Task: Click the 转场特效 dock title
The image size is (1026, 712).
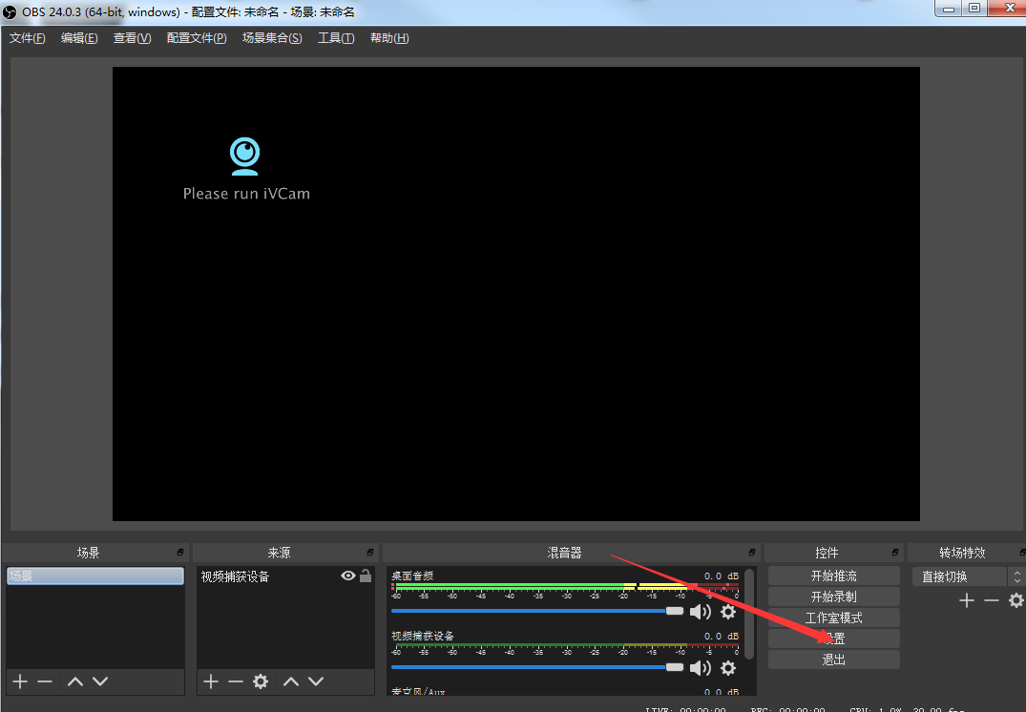Action: (962, 553)
